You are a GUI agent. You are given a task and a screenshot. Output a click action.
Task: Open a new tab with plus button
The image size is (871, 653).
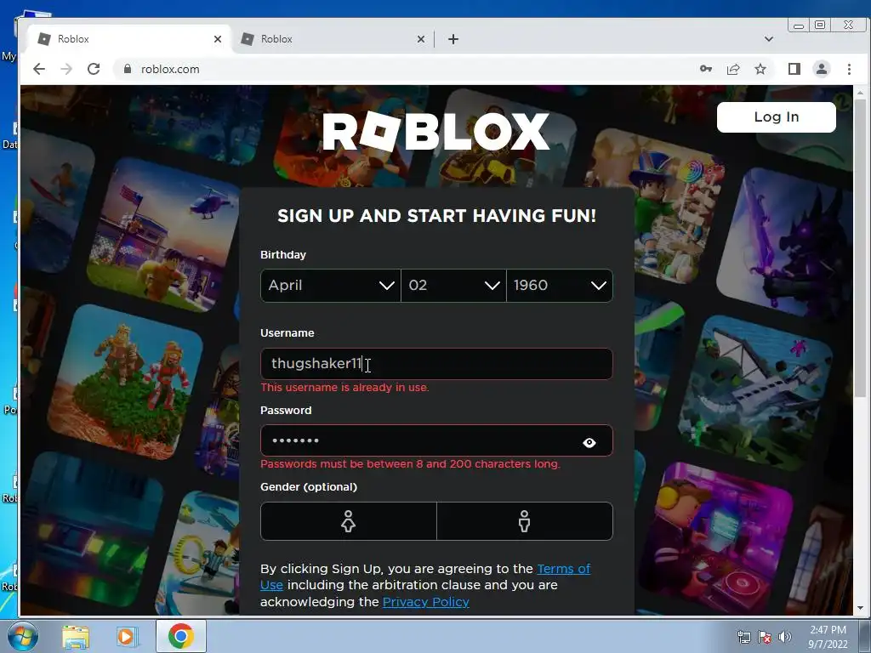click(453, 39)
